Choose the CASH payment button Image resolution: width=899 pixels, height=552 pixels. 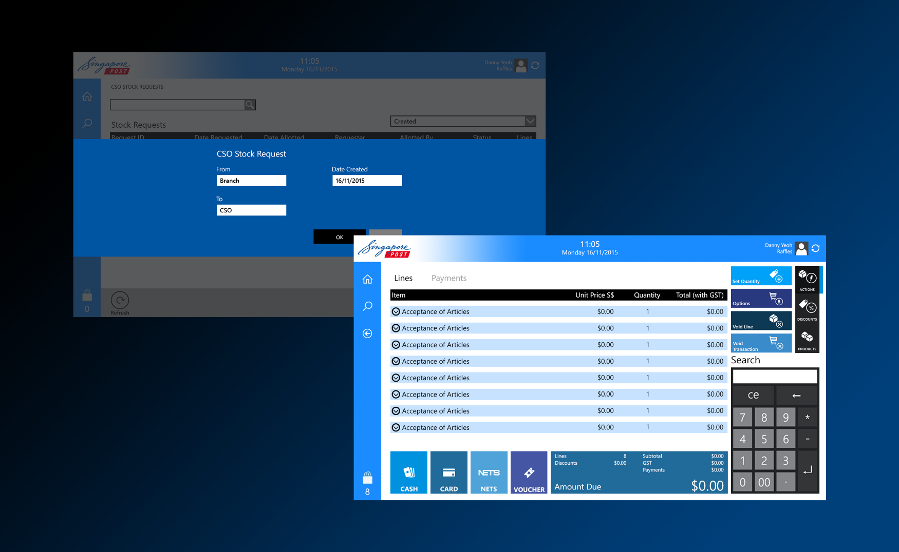pos(408,472)
